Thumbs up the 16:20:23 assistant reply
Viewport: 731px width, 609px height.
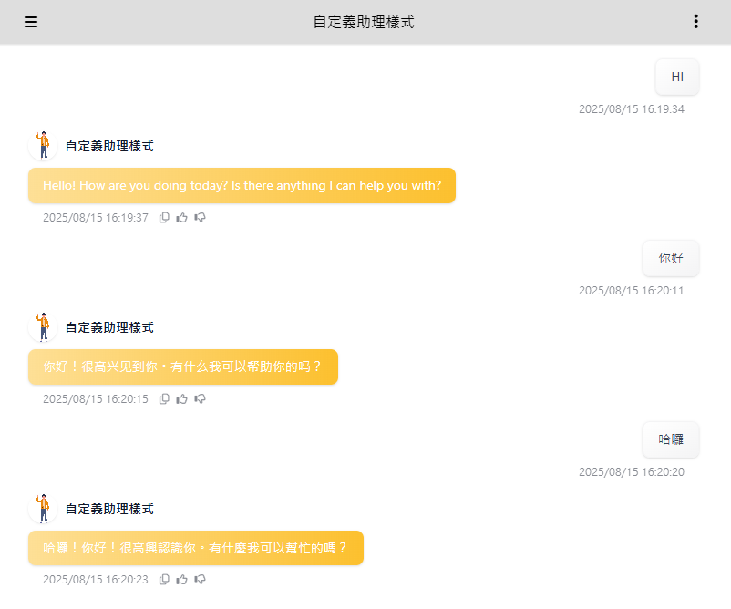click(x=182, y=580)
